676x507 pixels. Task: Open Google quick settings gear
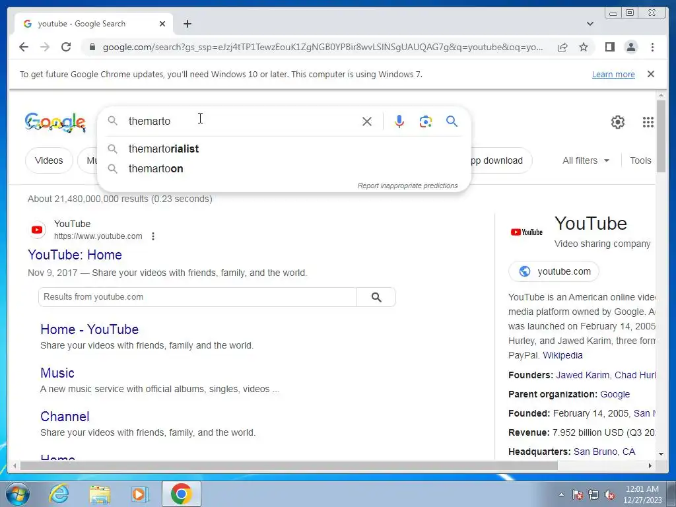617,122
